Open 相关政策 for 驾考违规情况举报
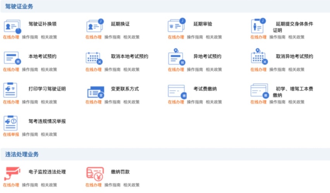Viewport: 330px width, 193px height. 49,134
